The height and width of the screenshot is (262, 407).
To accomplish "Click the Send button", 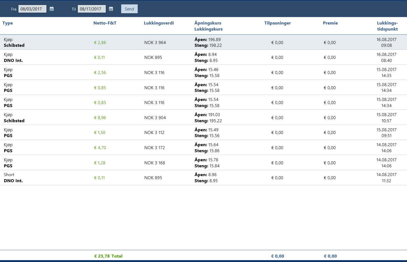I will click(129, 9).
